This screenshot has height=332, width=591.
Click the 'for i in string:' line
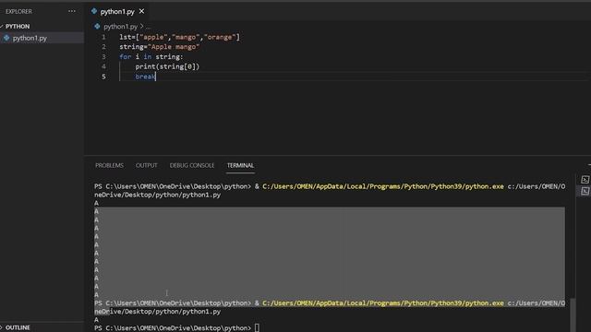[x=151, y=57]
